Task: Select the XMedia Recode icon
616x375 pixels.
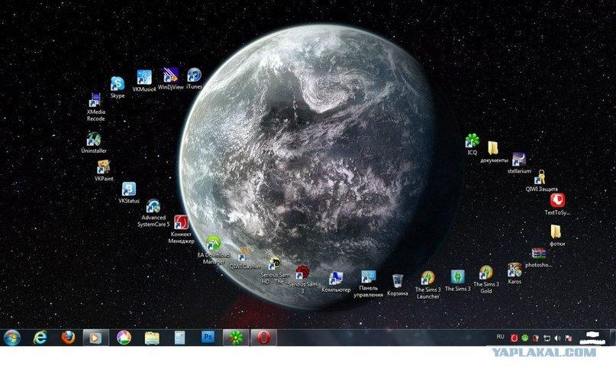Action: 95,101
